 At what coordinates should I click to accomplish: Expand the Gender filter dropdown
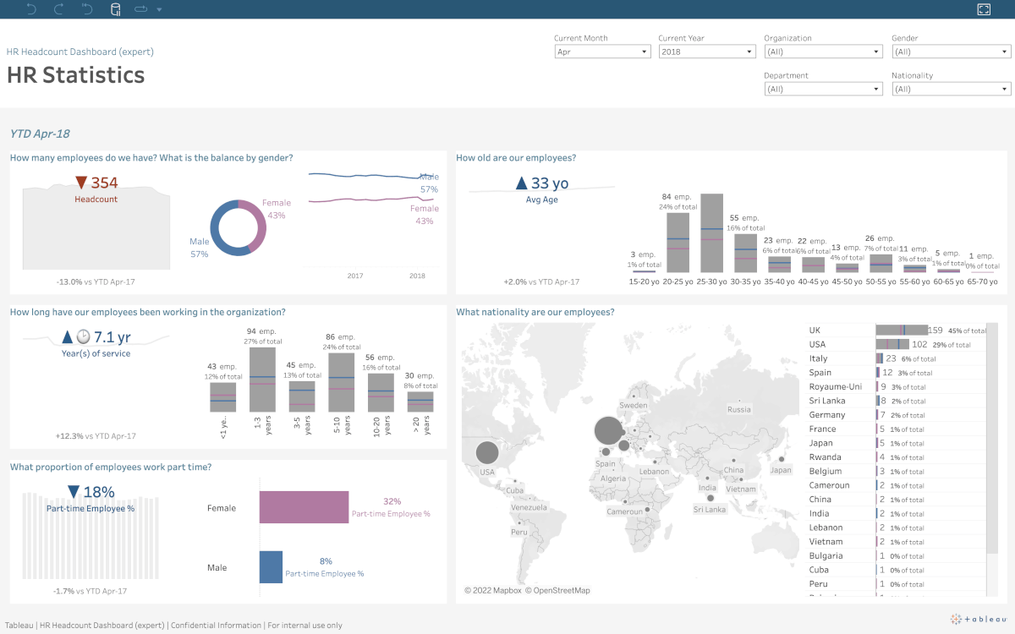coord(951,52)
